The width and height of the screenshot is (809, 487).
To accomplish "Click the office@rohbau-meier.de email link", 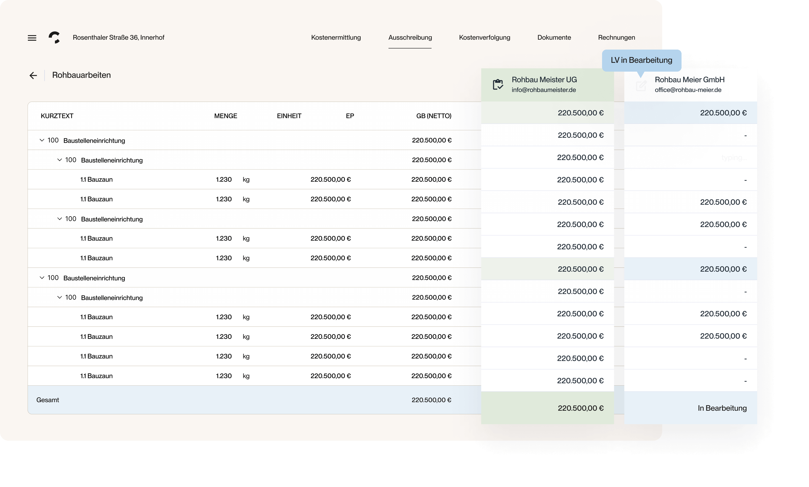I will (x=688, y=90).
